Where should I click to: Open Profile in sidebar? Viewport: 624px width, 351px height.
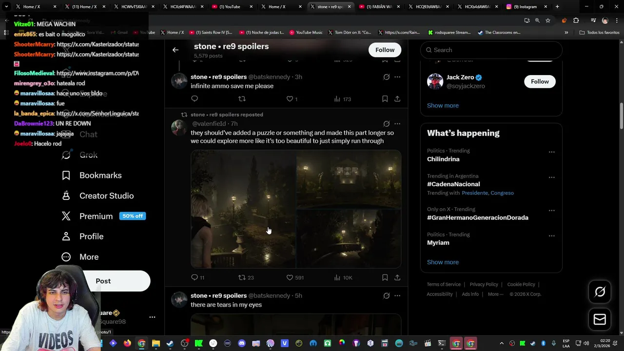point(82,236)
